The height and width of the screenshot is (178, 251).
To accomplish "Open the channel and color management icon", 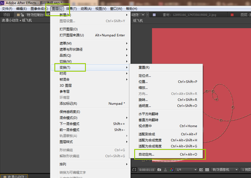I will [x=171, y=170].
